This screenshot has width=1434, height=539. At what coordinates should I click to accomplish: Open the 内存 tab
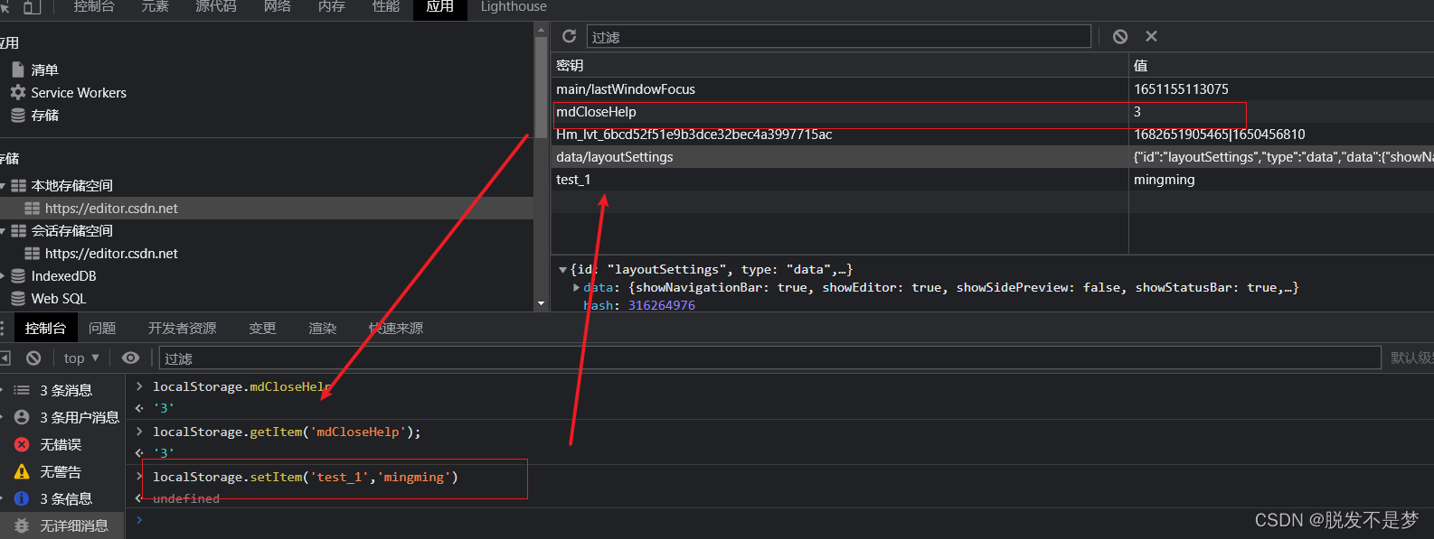332,7
